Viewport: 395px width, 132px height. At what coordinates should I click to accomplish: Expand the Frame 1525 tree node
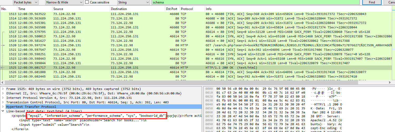[x=3, y=89]
